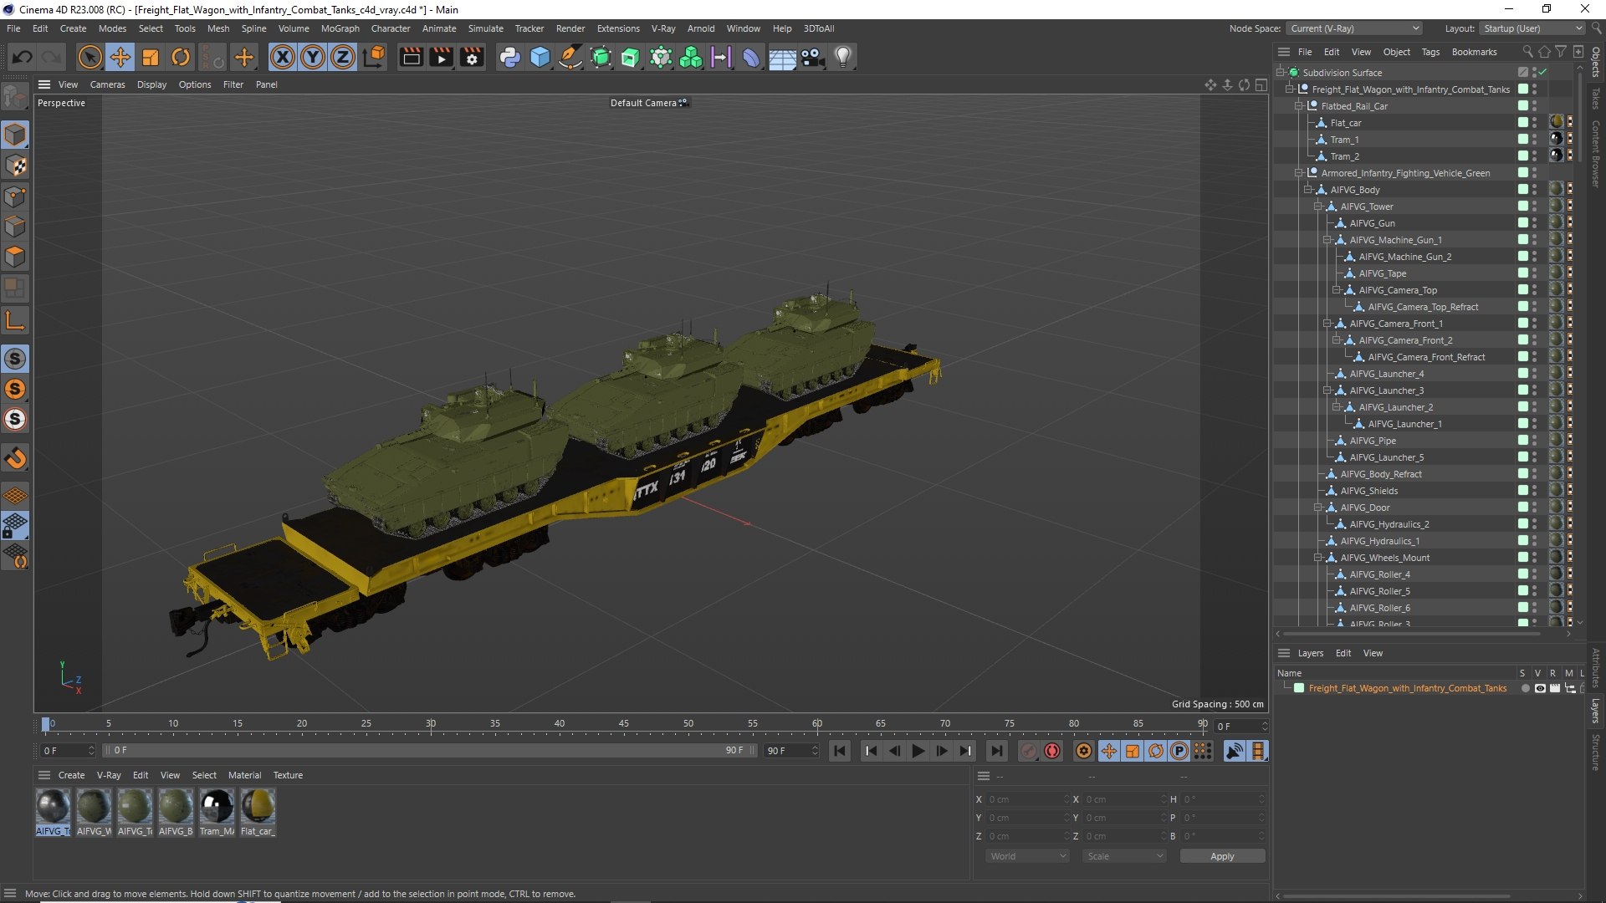Switch to Model mode icon
Viewport: 1606px width, 903px height.
pos(15,135)
